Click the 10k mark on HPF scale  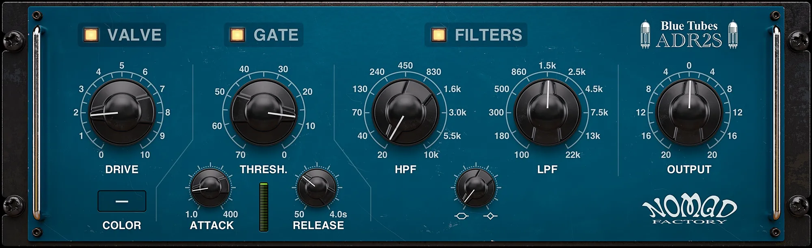pos(431,155)
